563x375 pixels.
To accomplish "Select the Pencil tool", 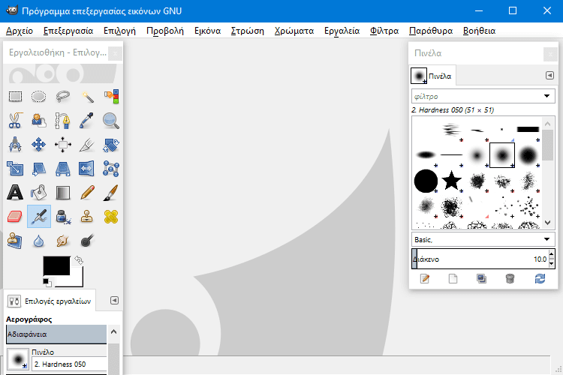I will pyautogui.click(x=87, y=193).
